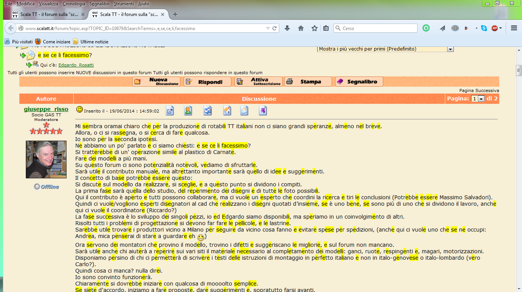Click the purple arrow page icon in the post
Screen dimensions: 522x292
[263, 111]
